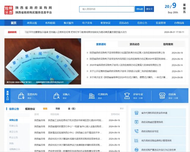Viewport: 190px width, 152px height.
Task: Click the red 政采陕西 site logo
Action: point(9,10)
